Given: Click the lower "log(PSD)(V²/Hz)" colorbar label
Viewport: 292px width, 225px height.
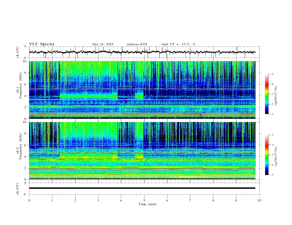Looking at the screenshot, I should click(276, 157).
